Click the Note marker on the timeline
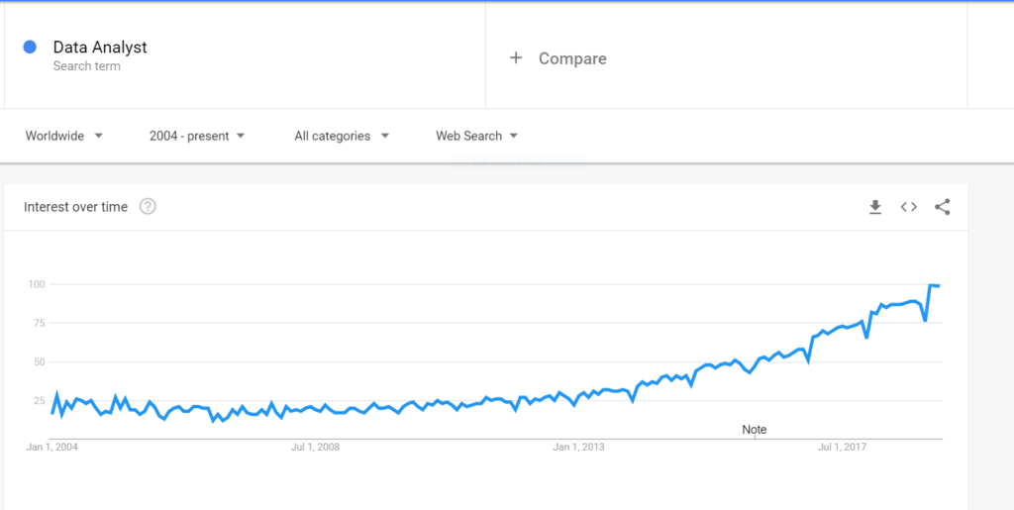1014x510 pixels. tap(754, 430)
